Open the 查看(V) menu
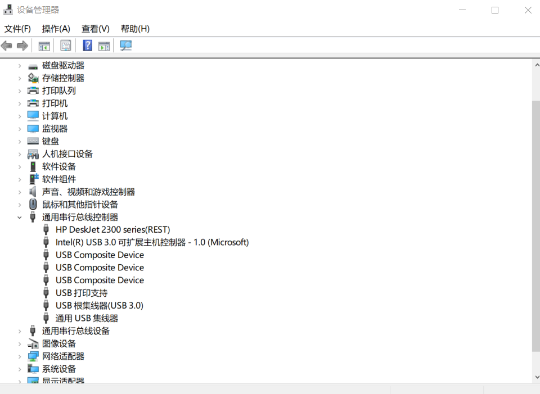540x394 pixels. 95,29
